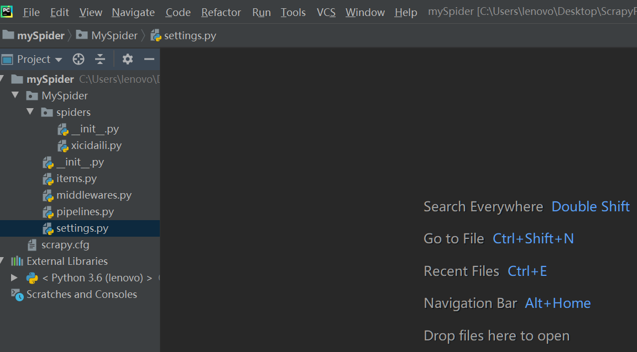Click the spiders folder icon
This screenshot has height=352, width=637.
point(47,113)
